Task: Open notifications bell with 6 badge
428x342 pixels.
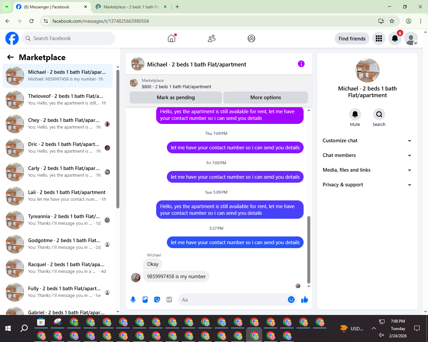Action: [x=395, y=38]
